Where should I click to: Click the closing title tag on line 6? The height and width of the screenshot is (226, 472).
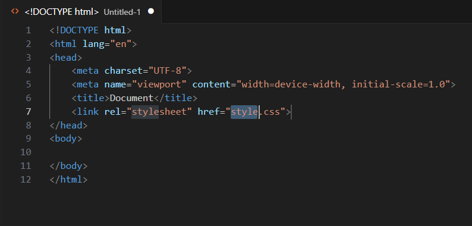click(175, 98)
